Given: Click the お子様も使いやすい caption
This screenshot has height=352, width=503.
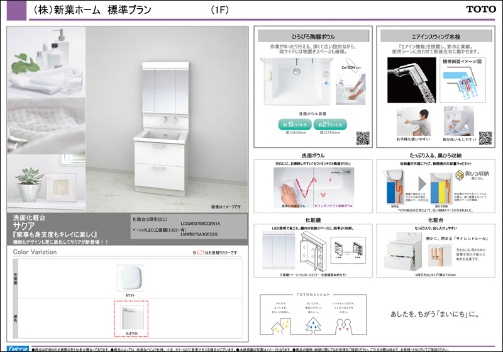Looking at the screenshot, I should pyautogui.click(x=414, y=139).
